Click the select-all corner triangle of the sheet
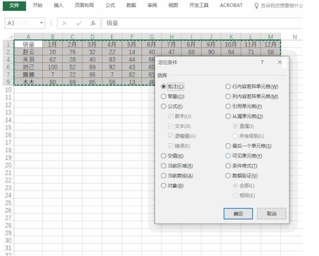Viewport: 319px width, 256px height. [9, 37]
